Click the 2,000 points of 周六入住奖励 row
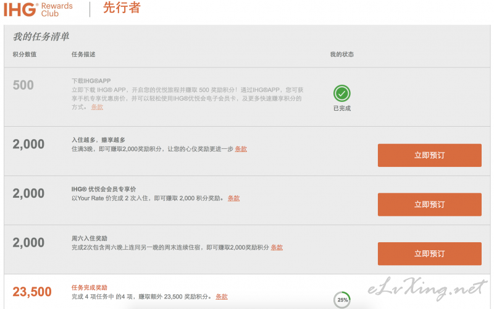 coord(28,243)
